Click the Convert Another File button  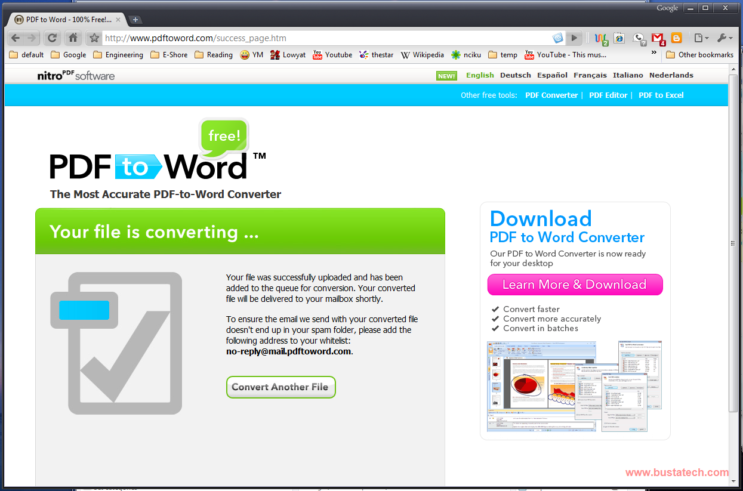click(x=280, y=387)
